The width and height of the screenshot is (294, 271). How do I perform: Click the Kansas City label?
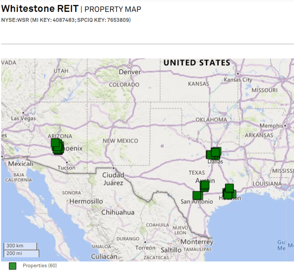[238, 80]
